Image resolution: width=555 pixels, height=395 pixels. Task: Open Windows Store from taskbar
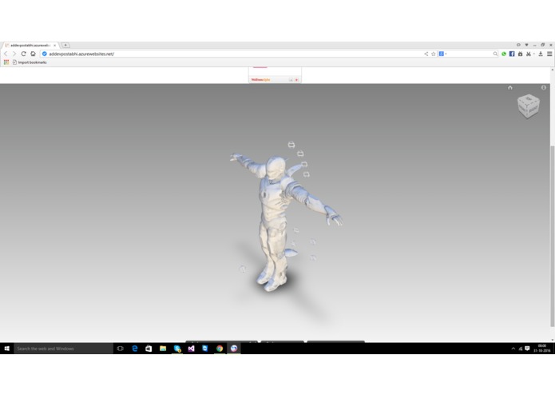click(149, 349)
